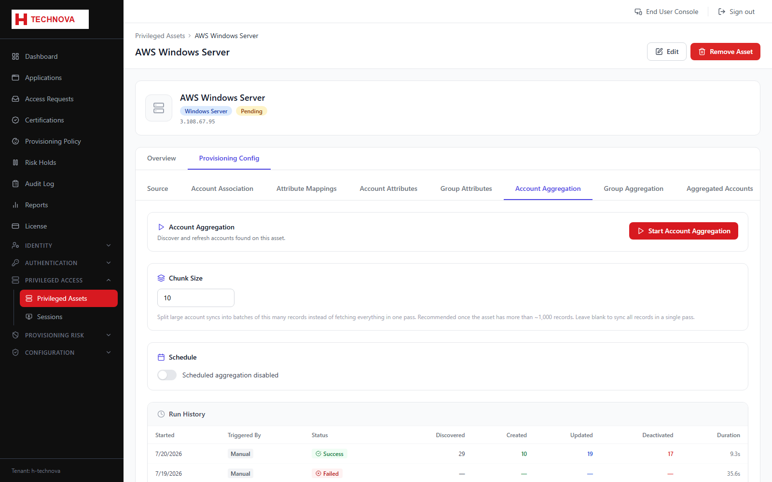Viewport: 772px width, 482px height.
Task: Open the Account Association sub-tab
Action: [x=222, y=188]
